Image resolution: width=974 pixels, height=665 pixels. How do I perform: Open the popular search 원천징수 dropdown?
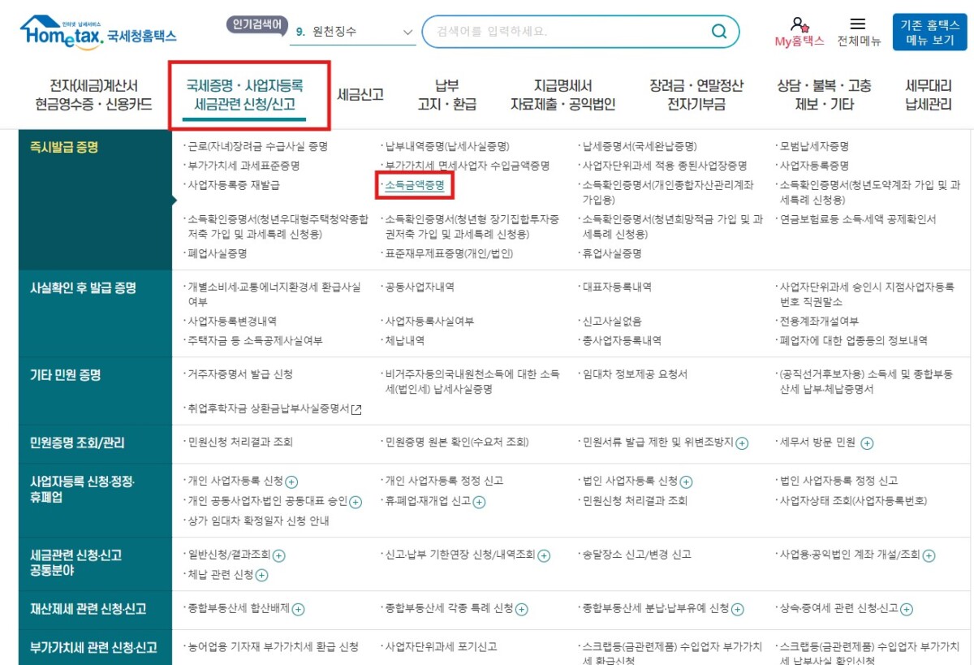pos(355,32)
